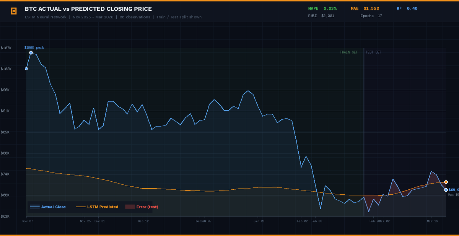Click the Nov 25 x-axis label

(x=85, y=221)
